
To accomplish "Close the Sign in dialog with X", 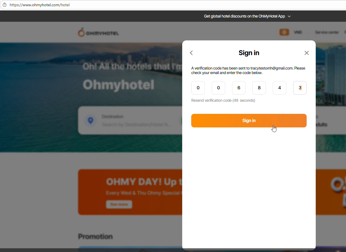I will (307, 53).
